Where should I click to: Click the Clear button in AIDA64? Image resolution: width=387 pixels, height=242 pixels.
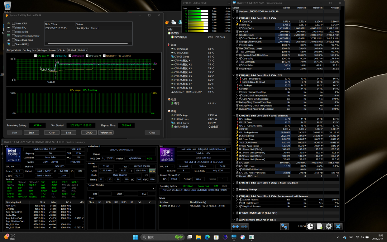coord(52,133)
